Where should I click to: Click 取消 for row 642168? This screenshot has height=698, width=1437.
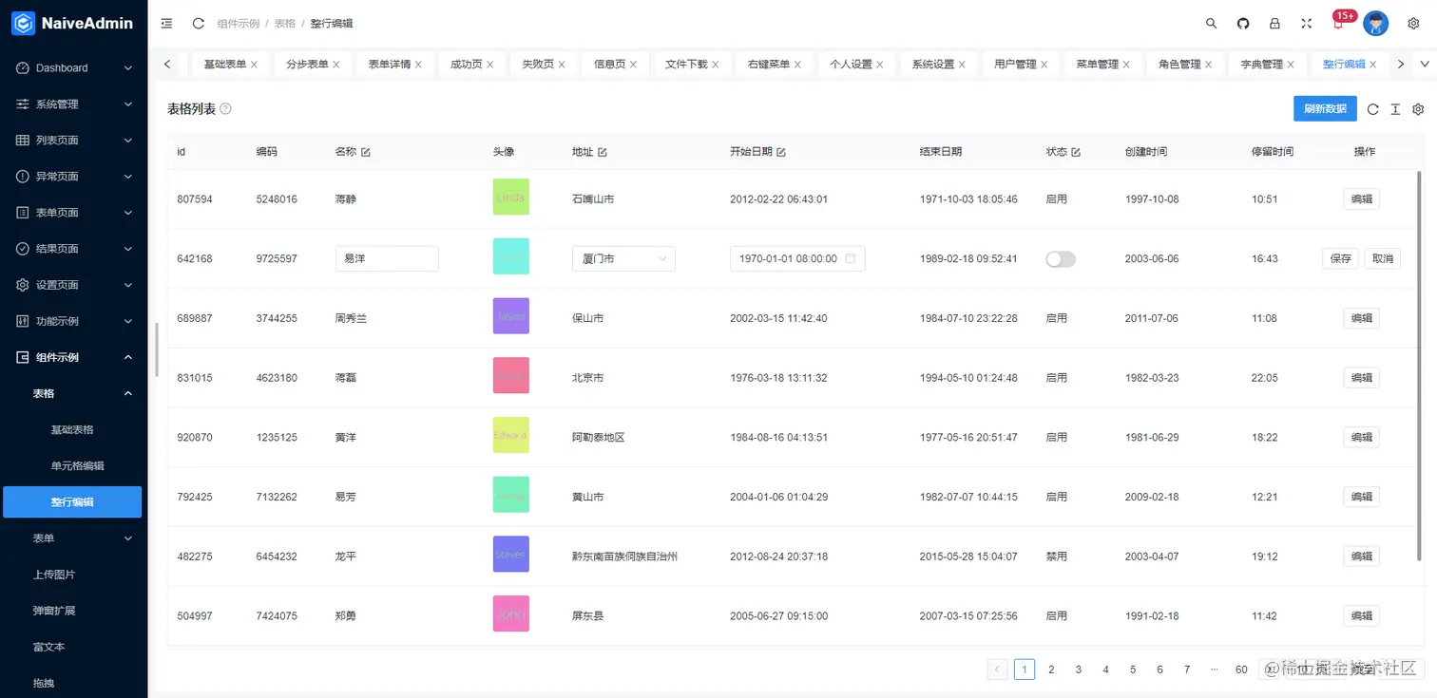coord(1383,258)
